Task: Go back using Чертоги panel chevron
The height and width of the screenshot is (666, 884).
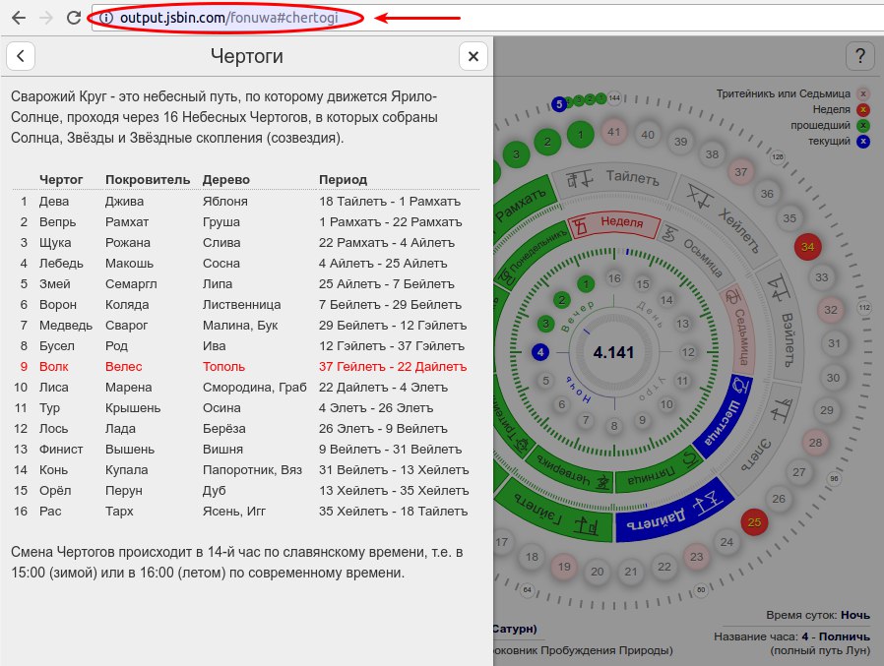Action: [21, 56]
